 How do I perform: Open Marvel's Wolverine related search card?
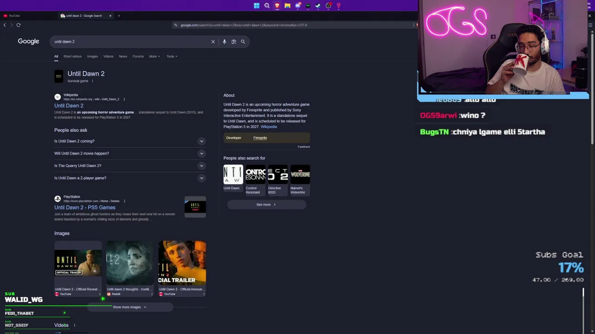pos(300,180)
